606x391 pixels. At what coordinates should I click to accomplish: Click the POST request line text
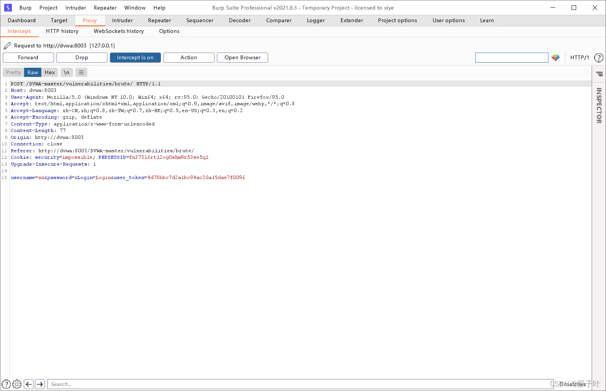click(86, 84)
